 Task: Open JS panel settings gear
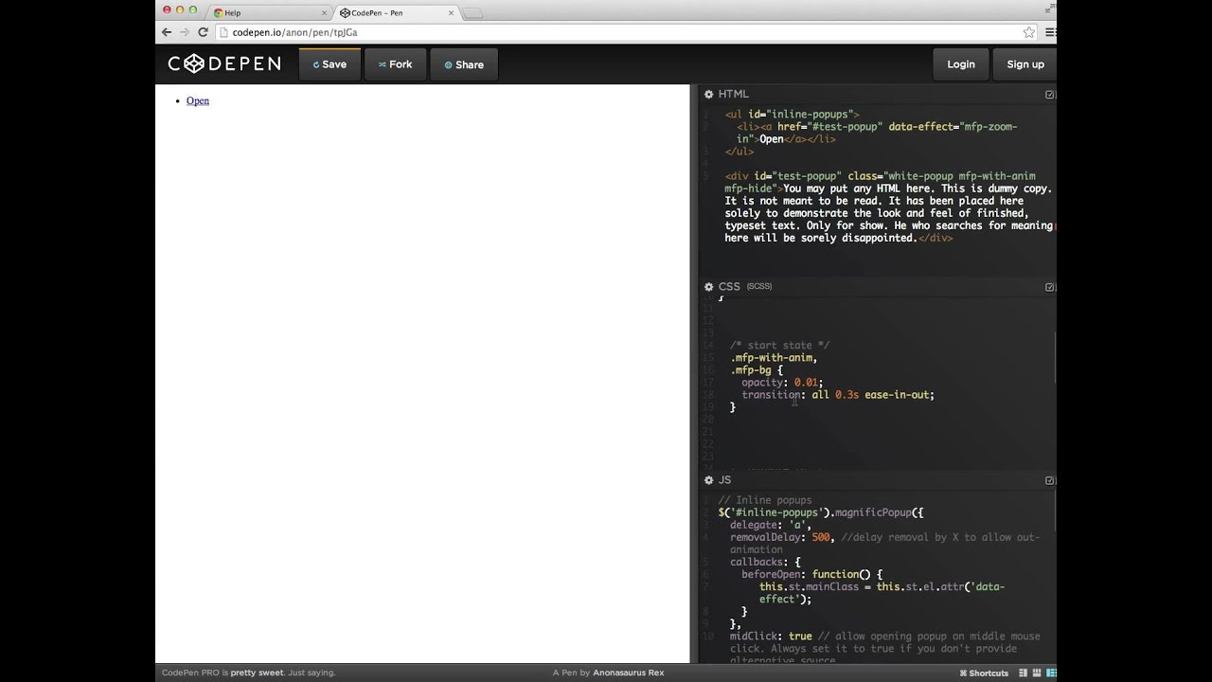pyautogui.click(x=708, y=480)
